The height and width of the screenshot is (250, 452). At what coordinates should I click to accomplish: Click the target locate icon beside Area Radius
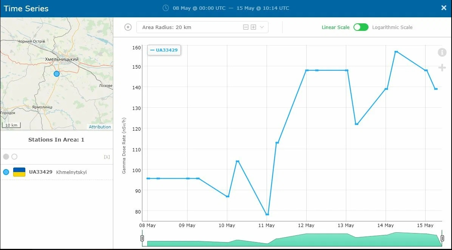(x=128, y=27)
